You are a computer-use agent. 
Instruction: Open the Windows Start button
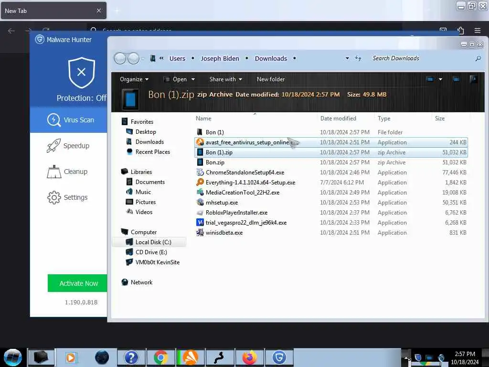(13, 357)
